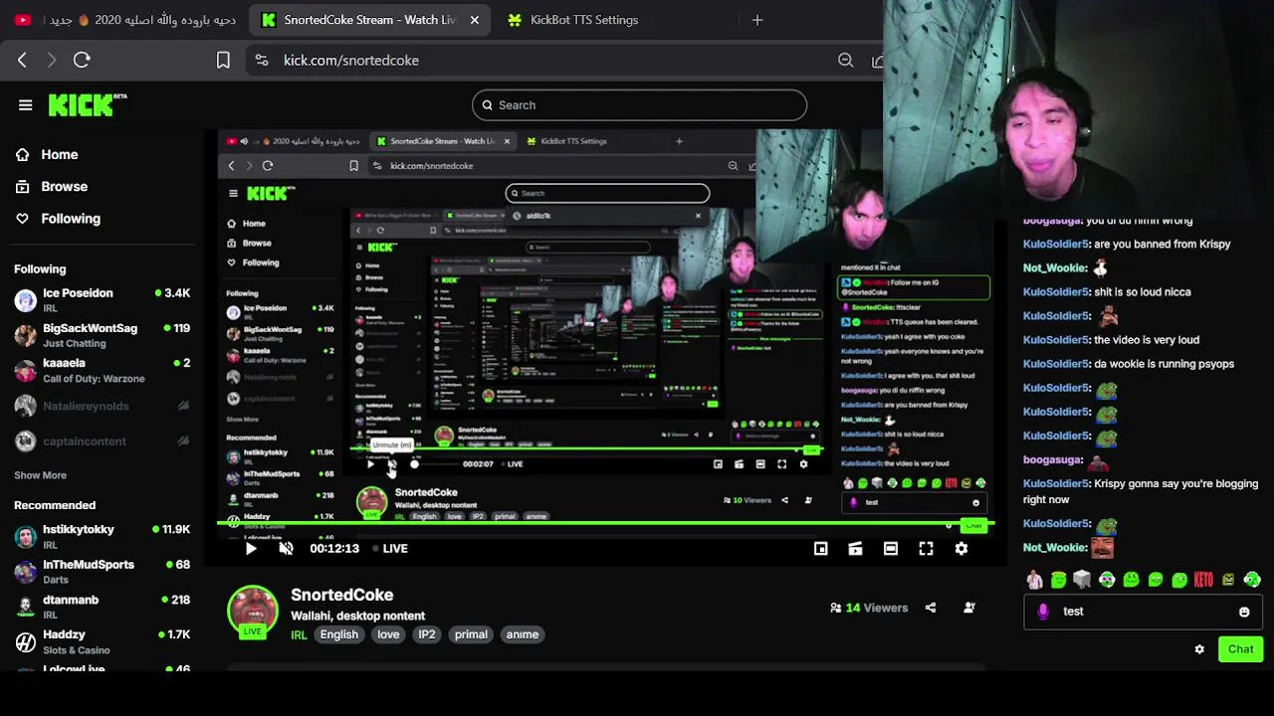Select the English language tag
This screenshot has width=1274, height=716.
(x=339, y=634)
